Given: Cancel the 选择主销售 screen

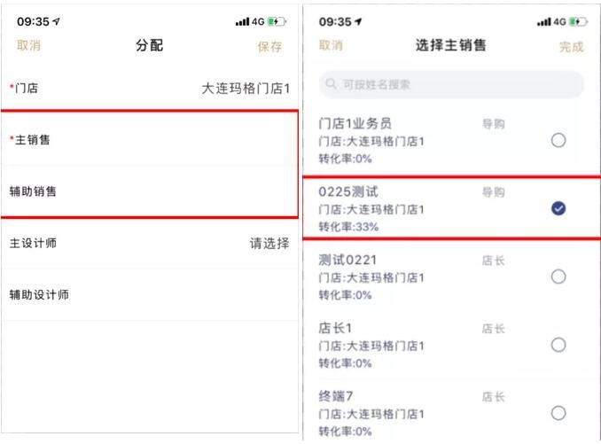Looking at the screenshot, I should point(331,45).
